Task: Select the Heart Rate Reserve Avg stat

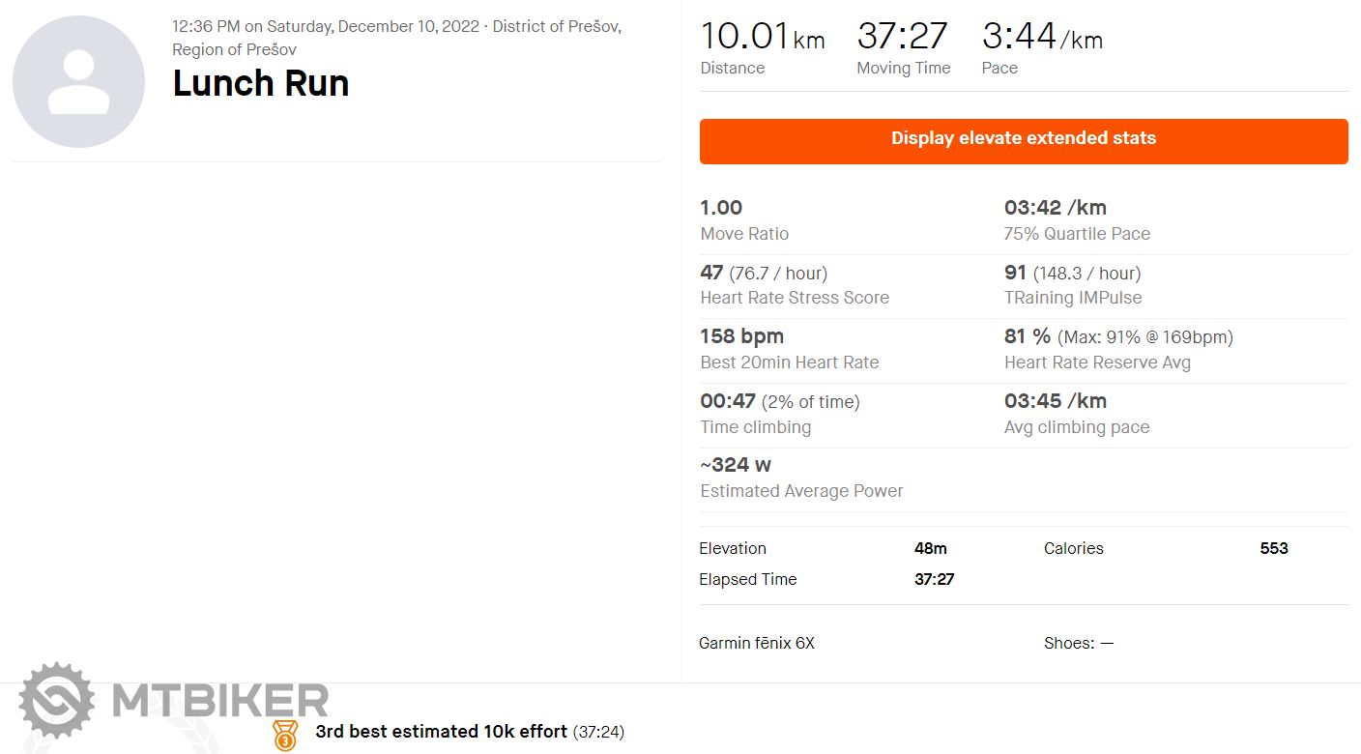Action: click(1097, 362)
